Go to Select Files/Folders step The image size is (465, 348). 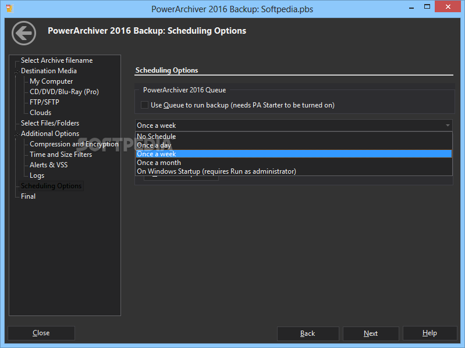point(50,123)
